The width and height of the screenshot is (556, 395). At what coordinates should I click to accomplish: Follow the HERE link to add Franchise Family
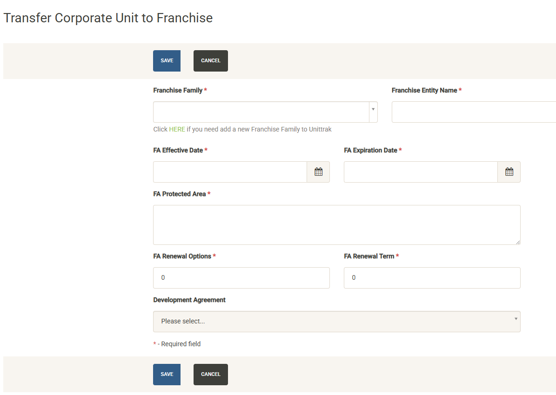tap(177, 129)
